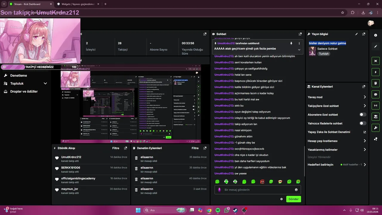Toggle Yalnızca ifadelerle sohbet switch
This screenshot has height=215, width=382.
pos(363,123)
